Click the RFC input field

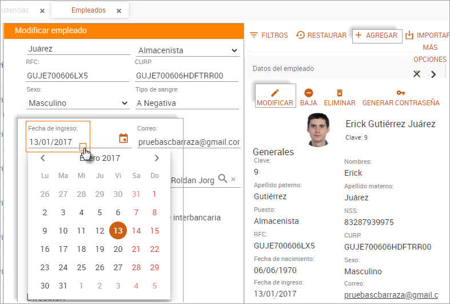point(77,76)
